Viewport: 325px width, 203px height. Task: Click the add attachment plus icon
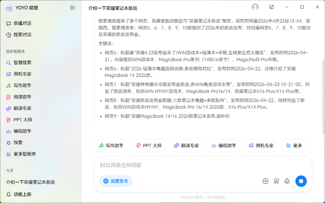pyautogui.click(x=265, y=181)
